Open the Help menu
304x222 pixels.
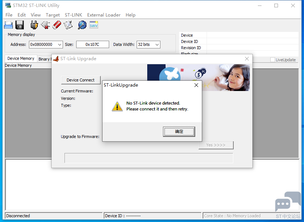[130, 15]
